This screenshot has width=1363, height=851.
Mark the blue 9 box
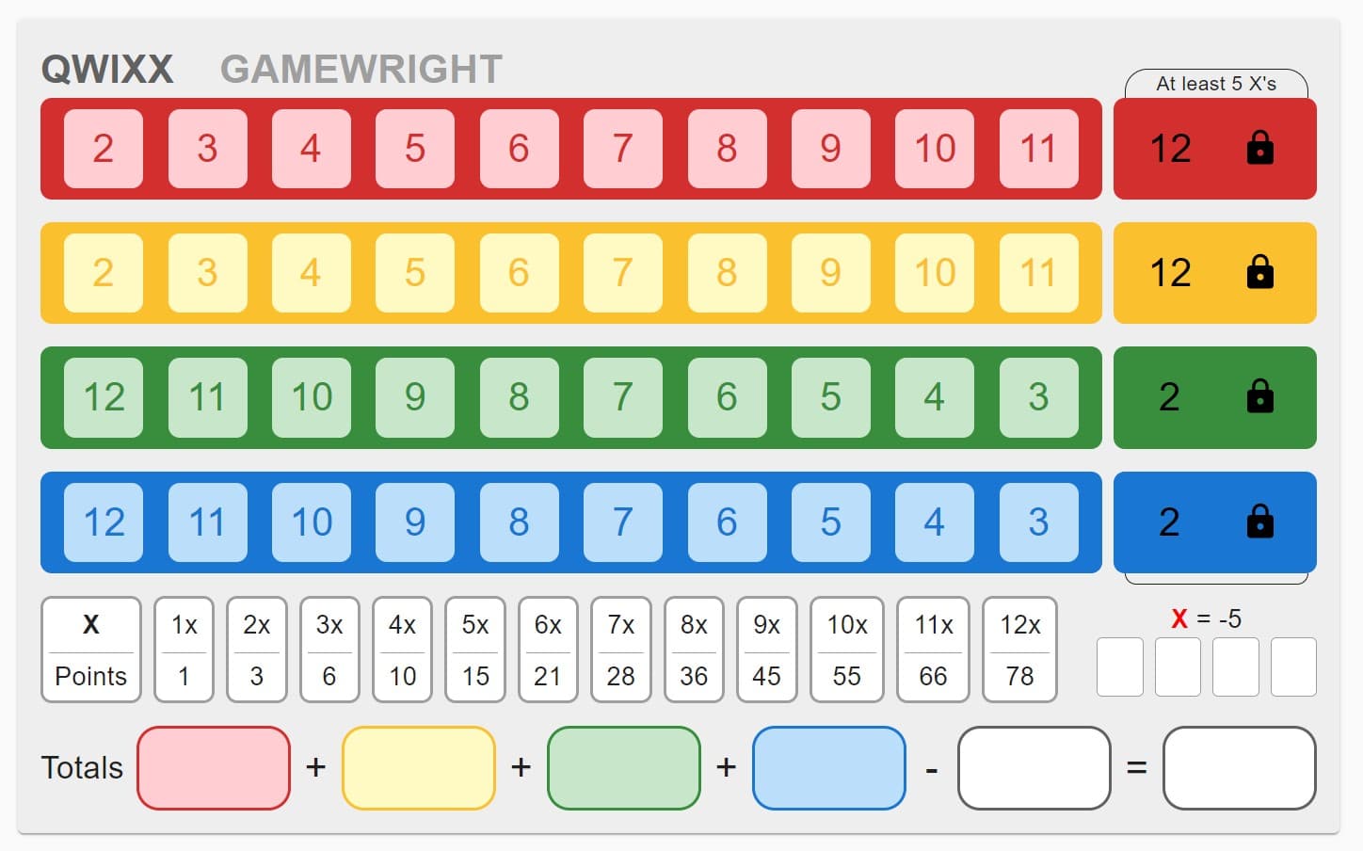(415, 522)
